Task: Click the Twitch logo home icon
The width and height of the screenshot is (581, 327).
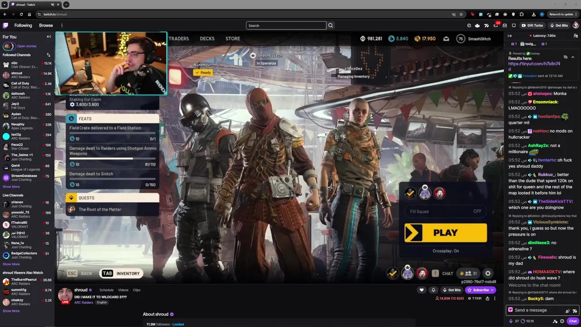Action: [x=5, y=25]
